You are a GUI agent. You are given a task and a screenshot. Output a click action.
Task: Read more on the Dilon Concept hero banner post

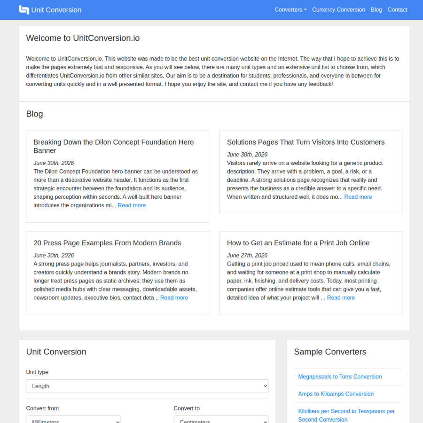click(x=132, y=205)
